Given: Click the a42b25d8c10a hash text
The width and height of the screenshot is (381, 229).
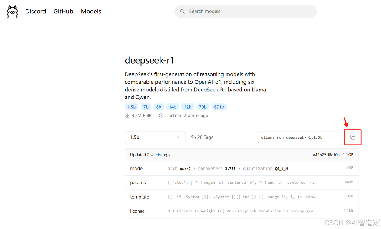Looking at the screenshot, I should [x=326, y=155].
